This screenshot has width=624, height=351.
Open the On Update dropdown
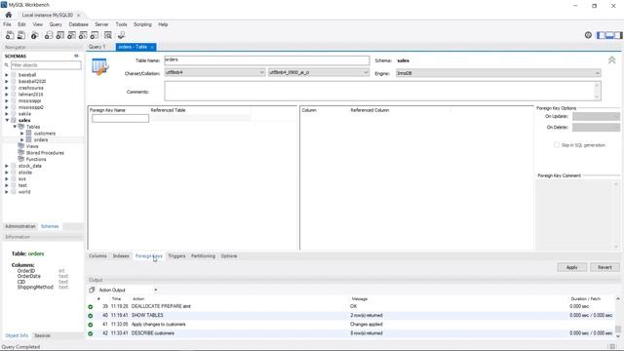[x=596, y=116]
